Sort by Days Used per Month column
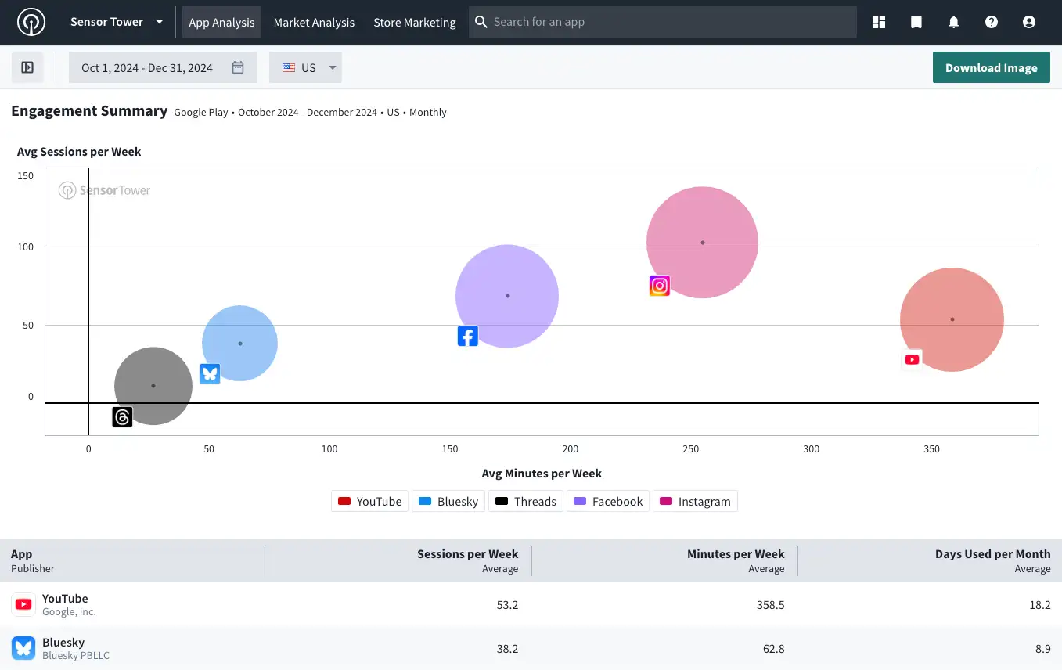Image resolution: width=1062 pixels, height=670 pixels. [x=992, y=560]
